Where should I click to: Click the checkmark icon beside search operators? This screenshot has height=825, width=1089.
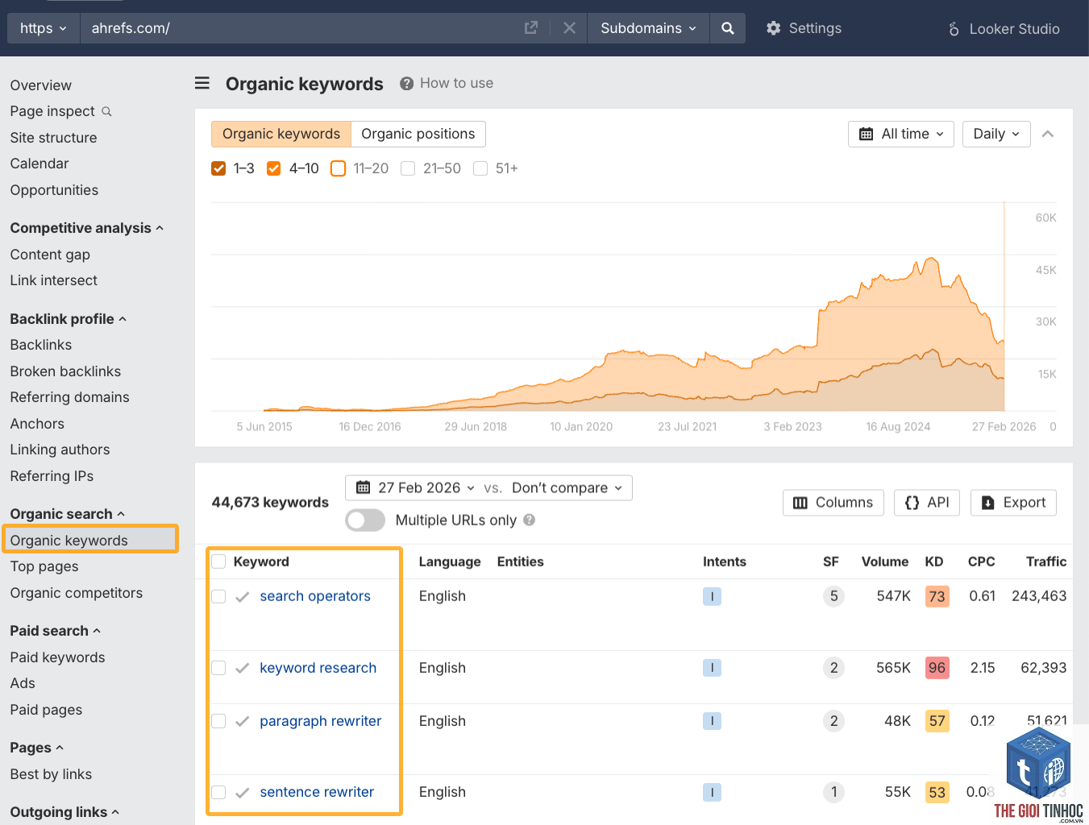pyautogui.click(x=242, y=597)
